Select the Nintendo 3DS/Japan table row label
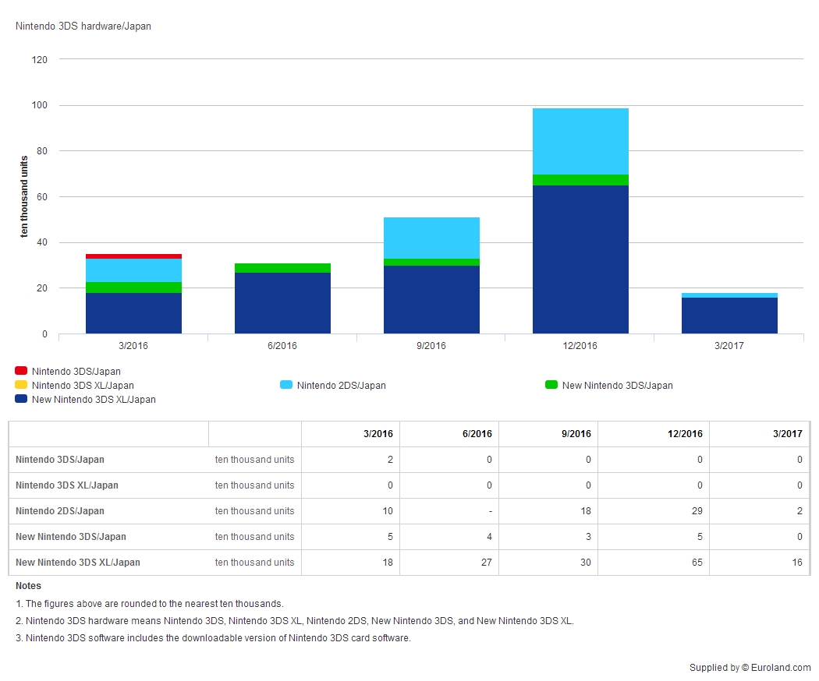This screenshot has height=681, width=819. (x=59, y=460)
